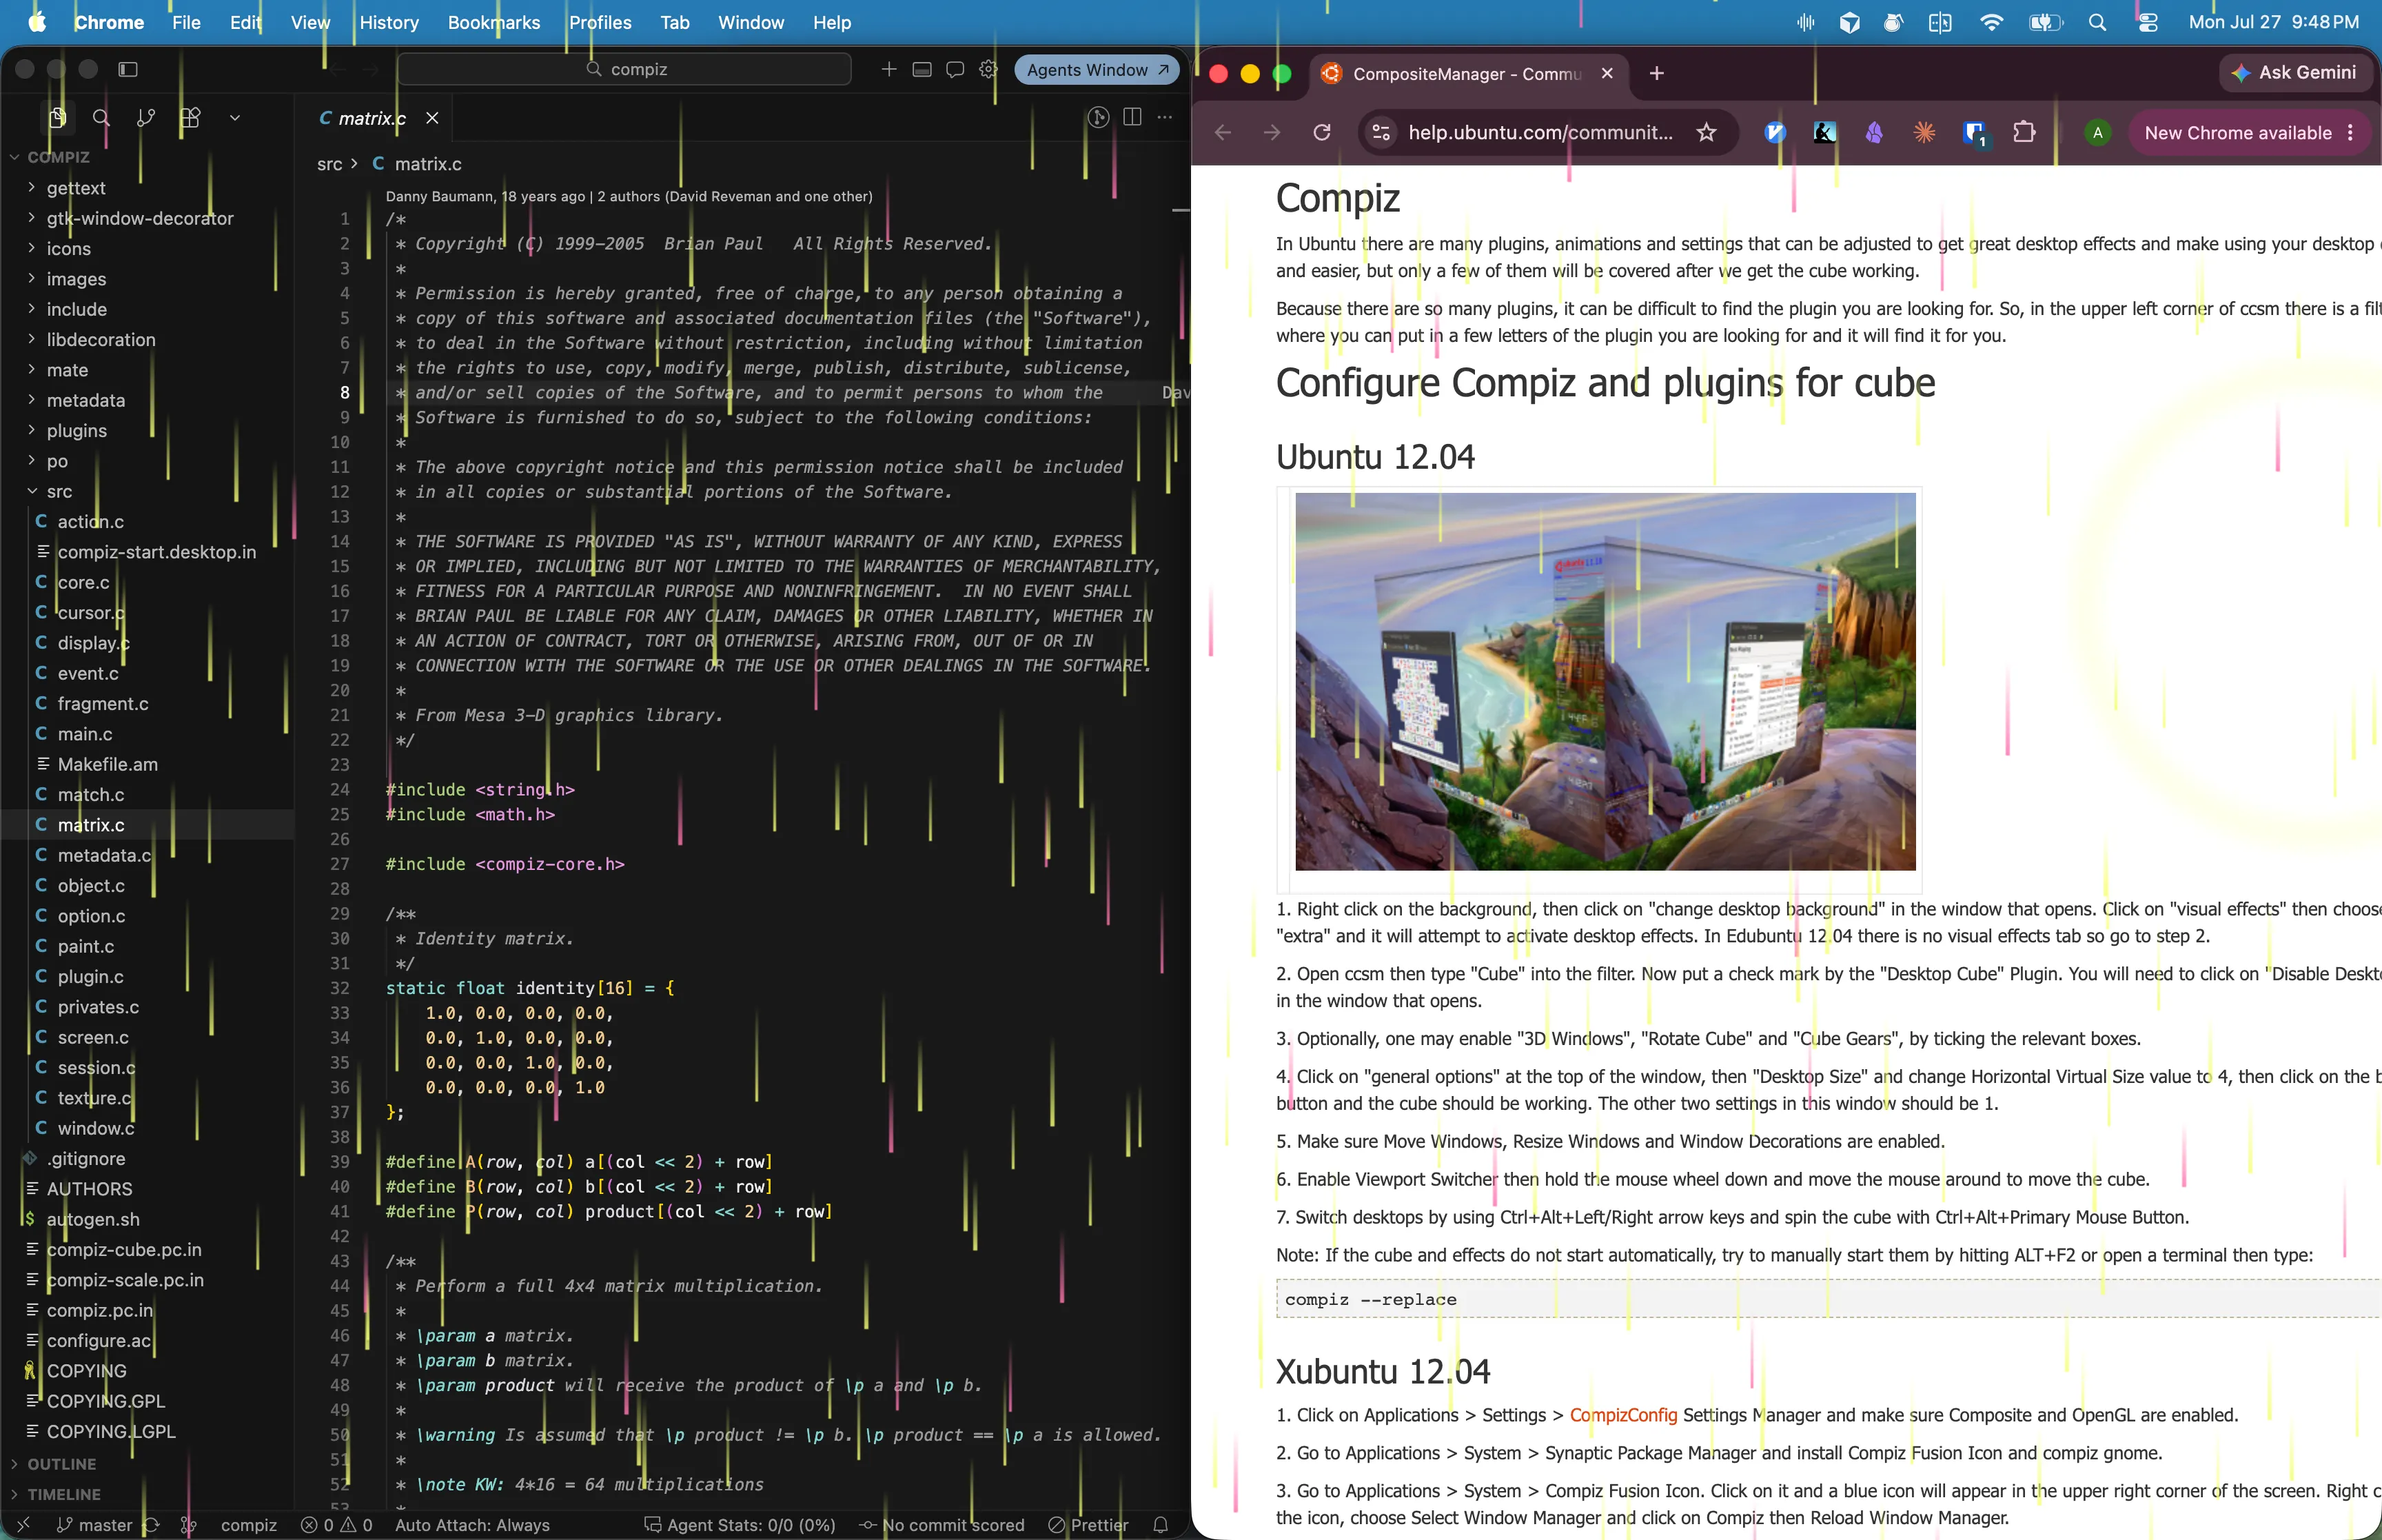Focus the help.ubuntu.com address bar
Screen dimensions: 2382x1540
[1539, 133]
